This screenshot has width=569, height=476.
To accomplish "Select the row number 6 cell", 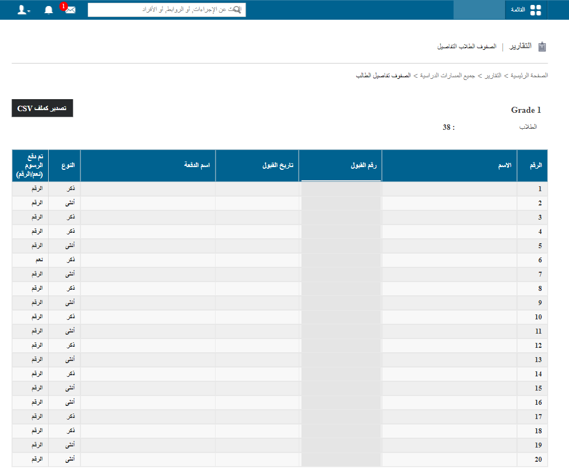I will pos(532,260).
